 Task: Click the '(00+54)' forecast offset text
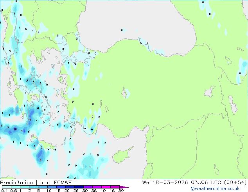[235, 183]
